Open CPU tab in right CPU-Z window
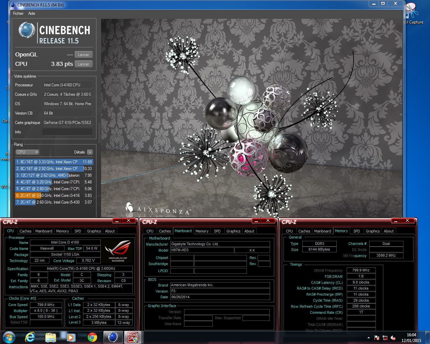Screen dimensions: 430x344 pyautogui.click(x=289, y=231)
